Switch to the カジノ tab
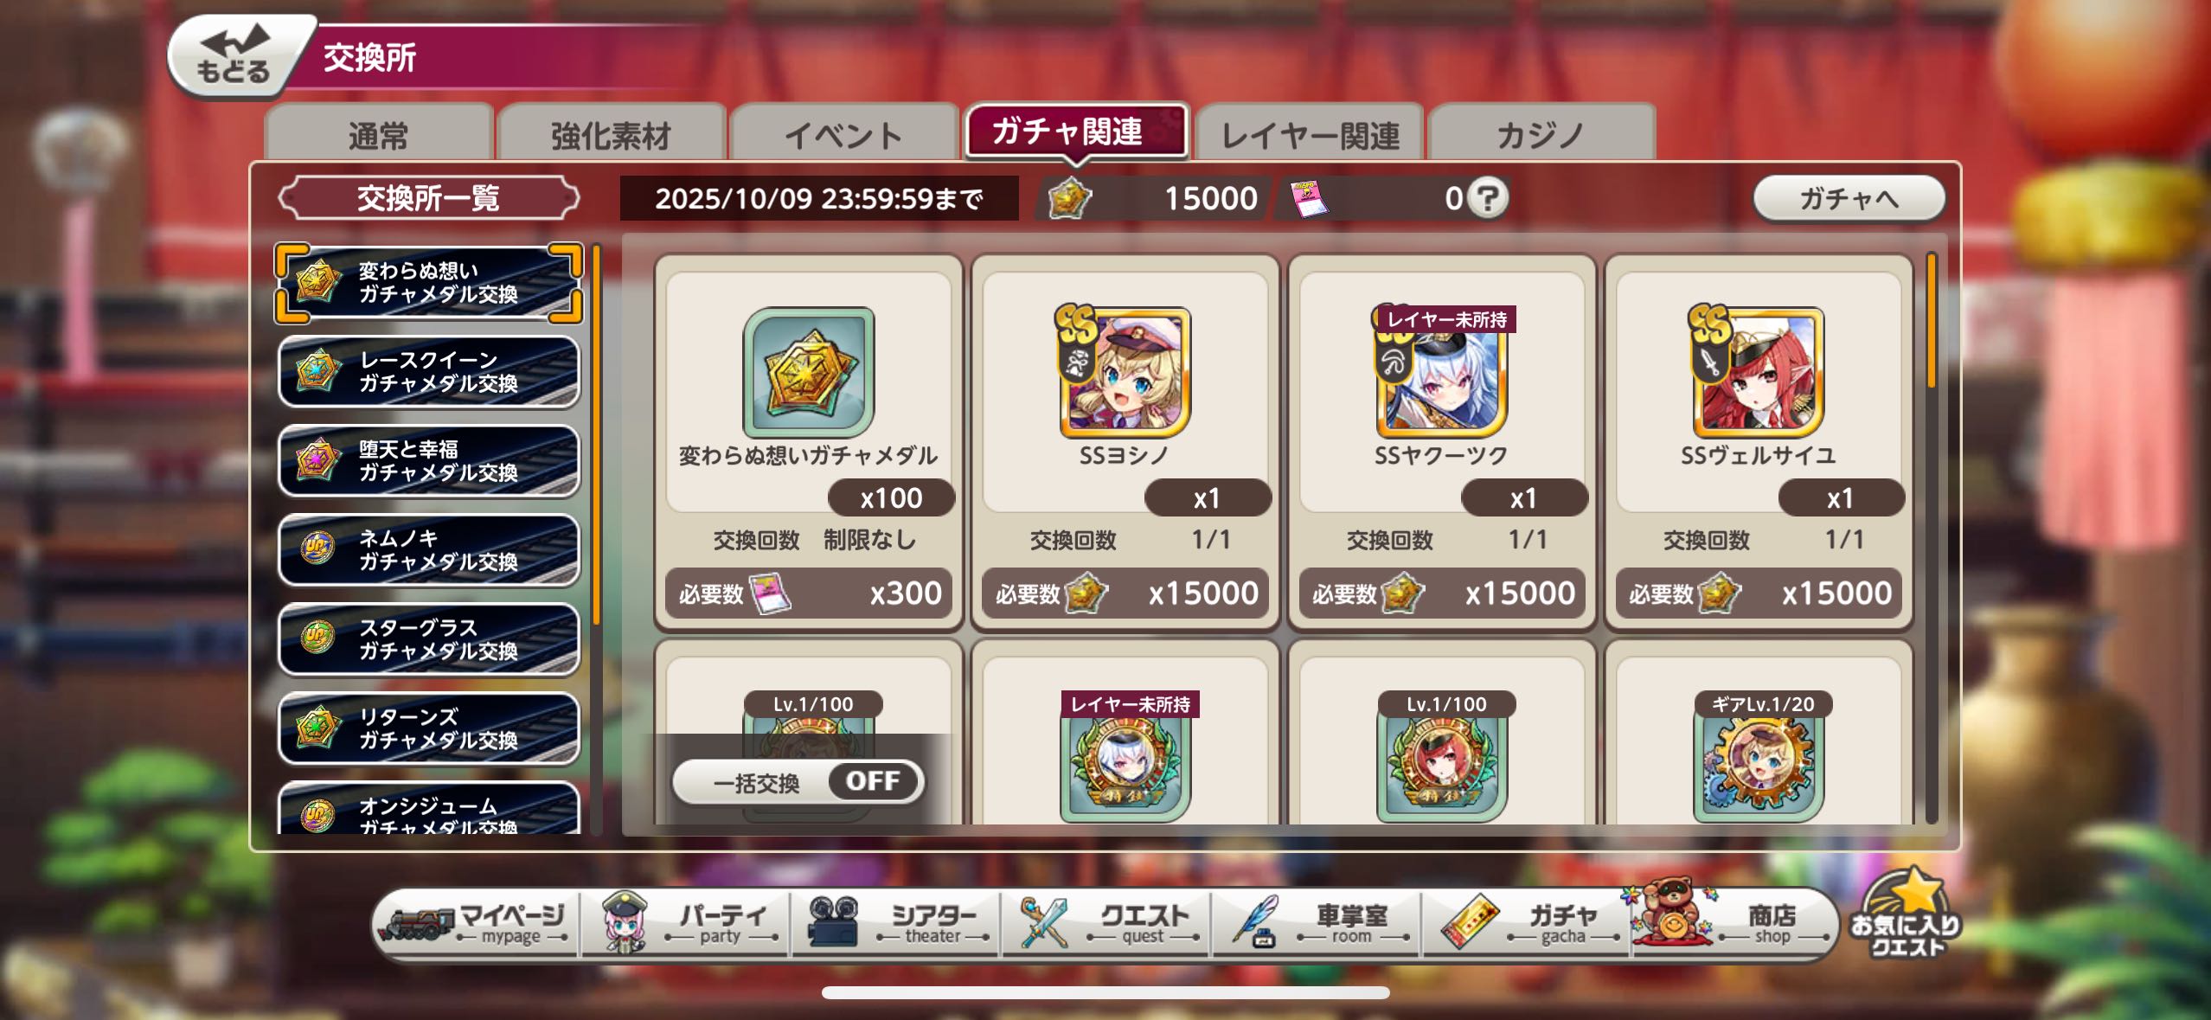 pos(1542,135)
